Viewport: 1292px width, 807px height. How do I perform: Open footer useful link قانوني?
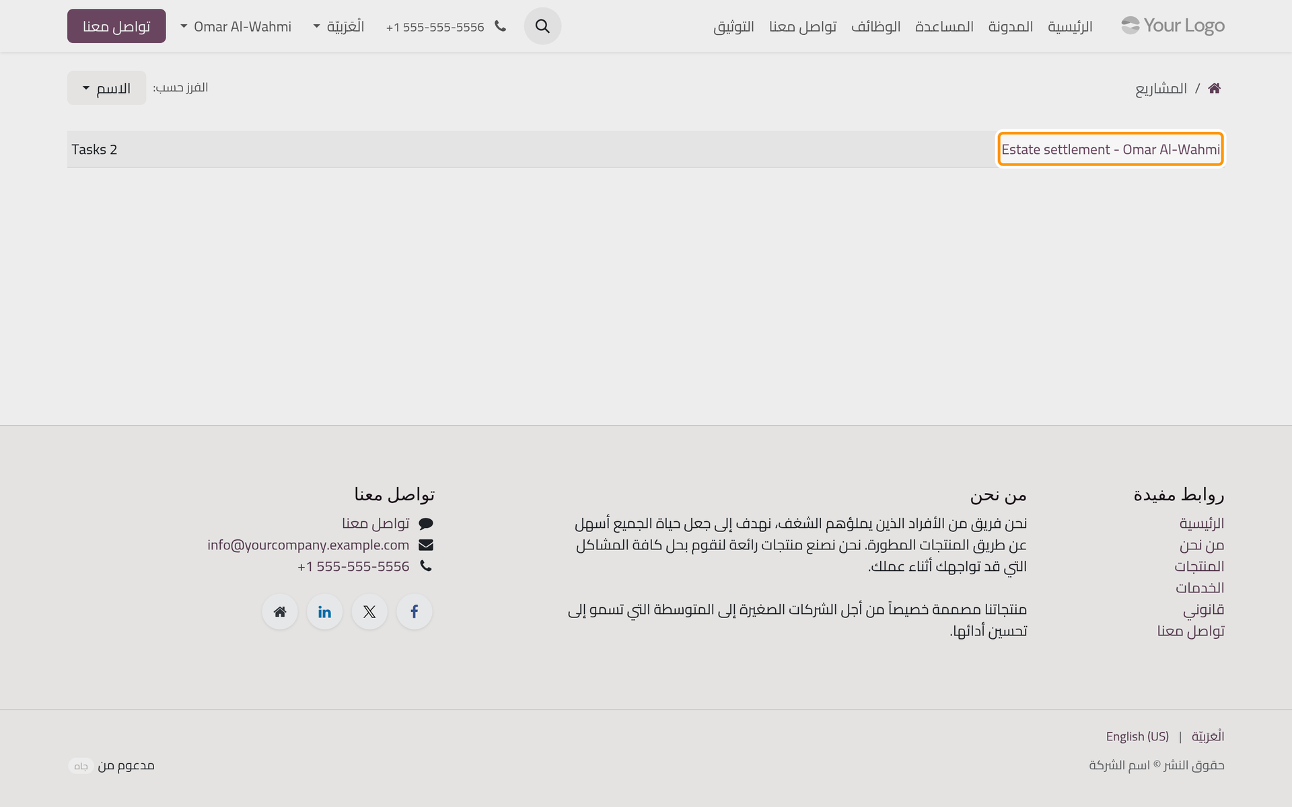click(1204, 609)
